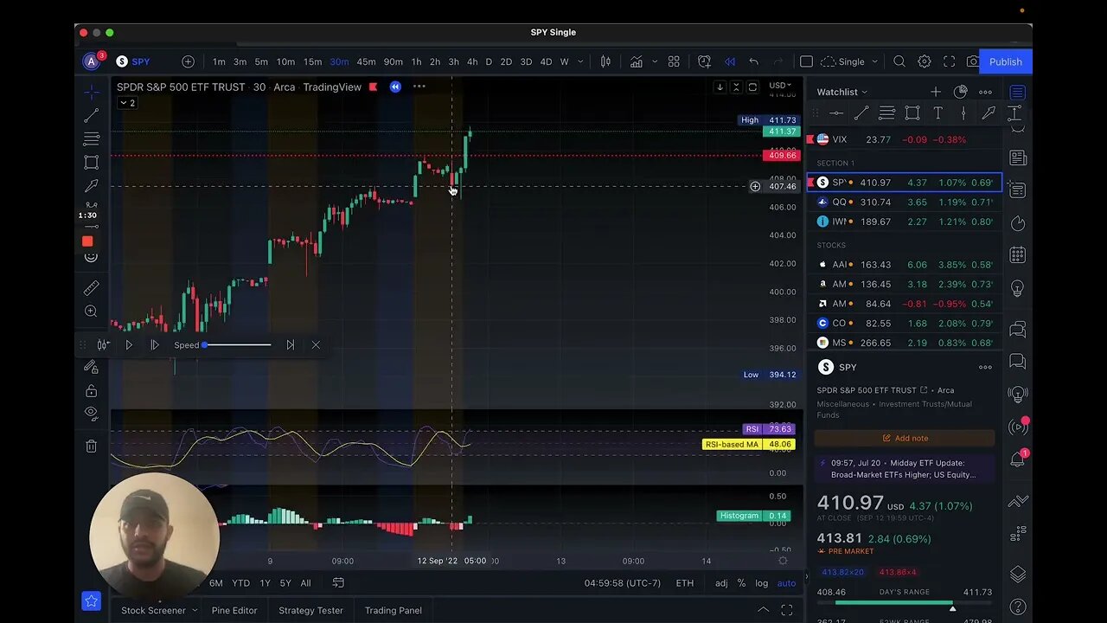Image resolution: width=1107 pixels, height=623 pixels.
Task: Open the emoji/icons tool
Action: coord(91,257)
